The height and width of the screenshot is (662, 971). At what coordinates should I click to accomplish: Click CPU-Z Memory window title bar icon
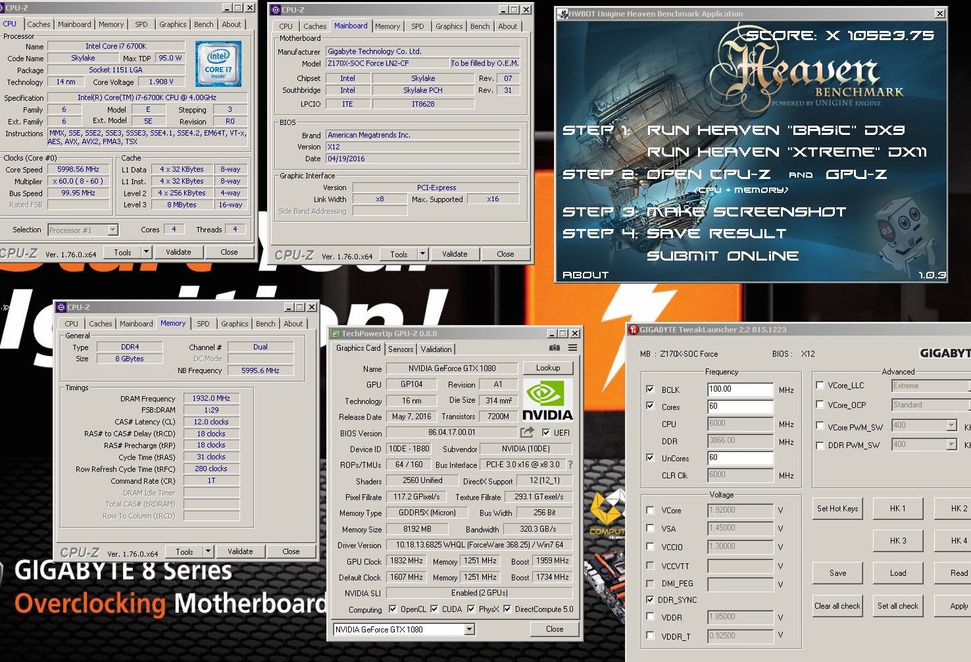61,307
